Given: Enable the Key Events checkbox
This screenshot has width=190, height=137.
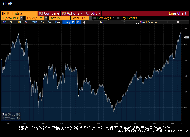Looking at the screenshot, I should (118, 18).
